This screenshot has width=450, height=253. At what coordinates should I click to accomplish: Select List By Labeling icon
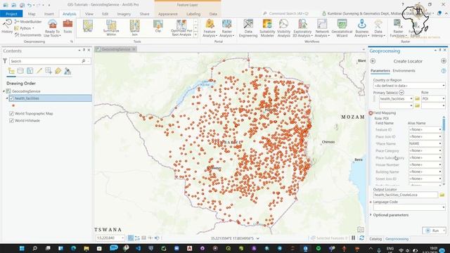(x=58, y=71)
